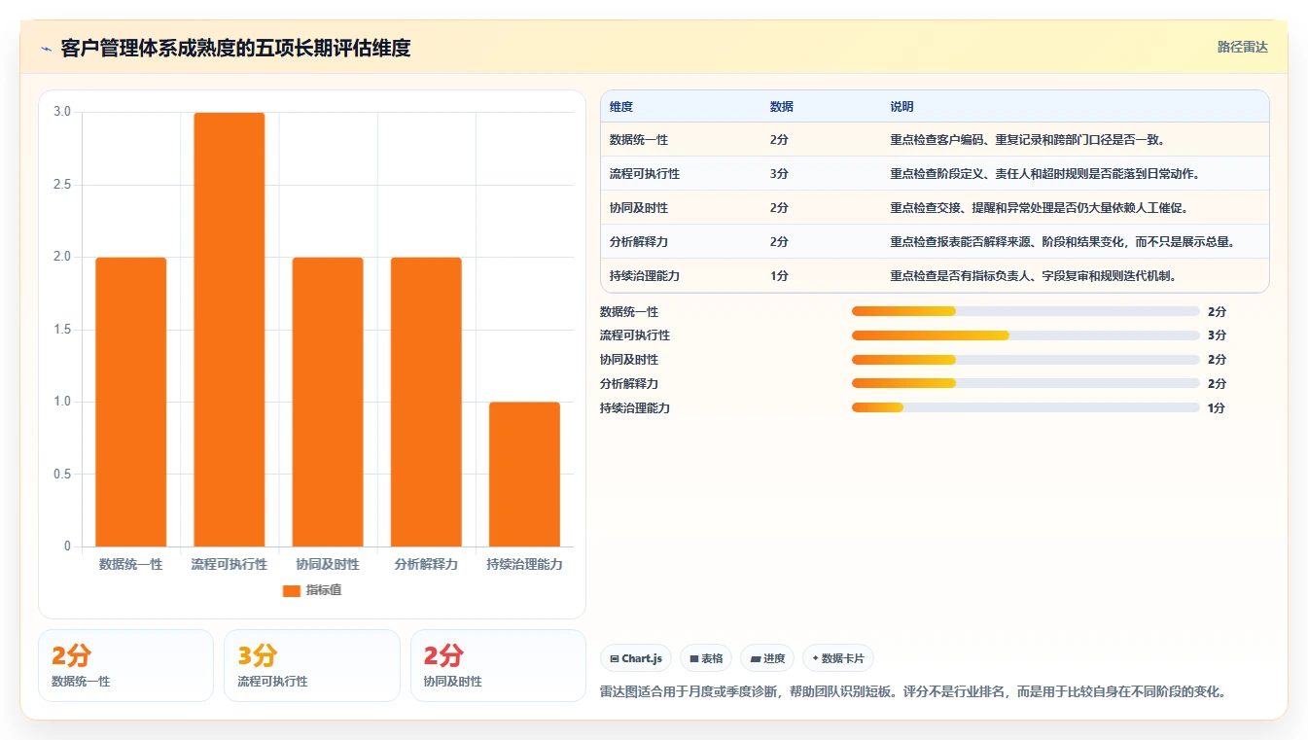Click the 持续治理能力 x-axis label
The image size is (1308, 740).
coord(524,564)
